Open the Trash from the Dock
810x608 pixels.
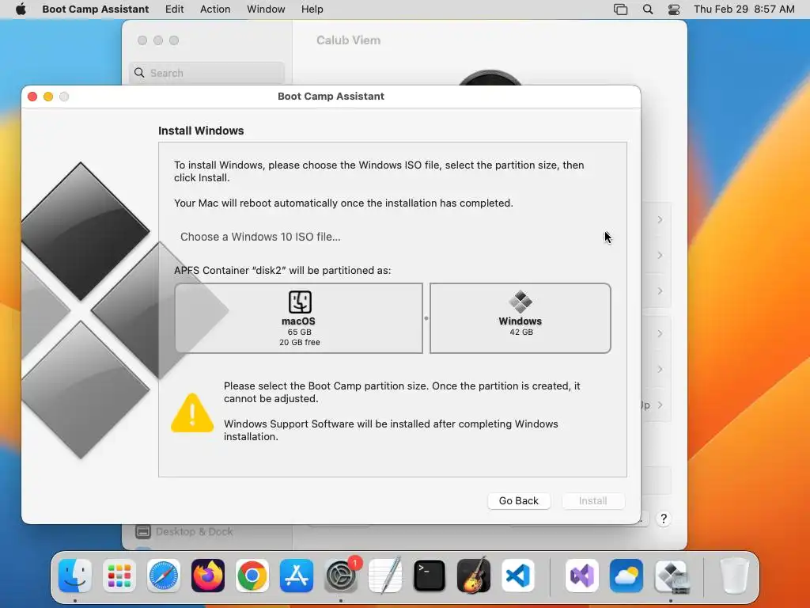734,576
